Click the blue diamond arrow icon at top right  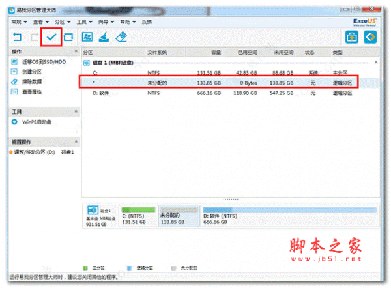[370, 37]
